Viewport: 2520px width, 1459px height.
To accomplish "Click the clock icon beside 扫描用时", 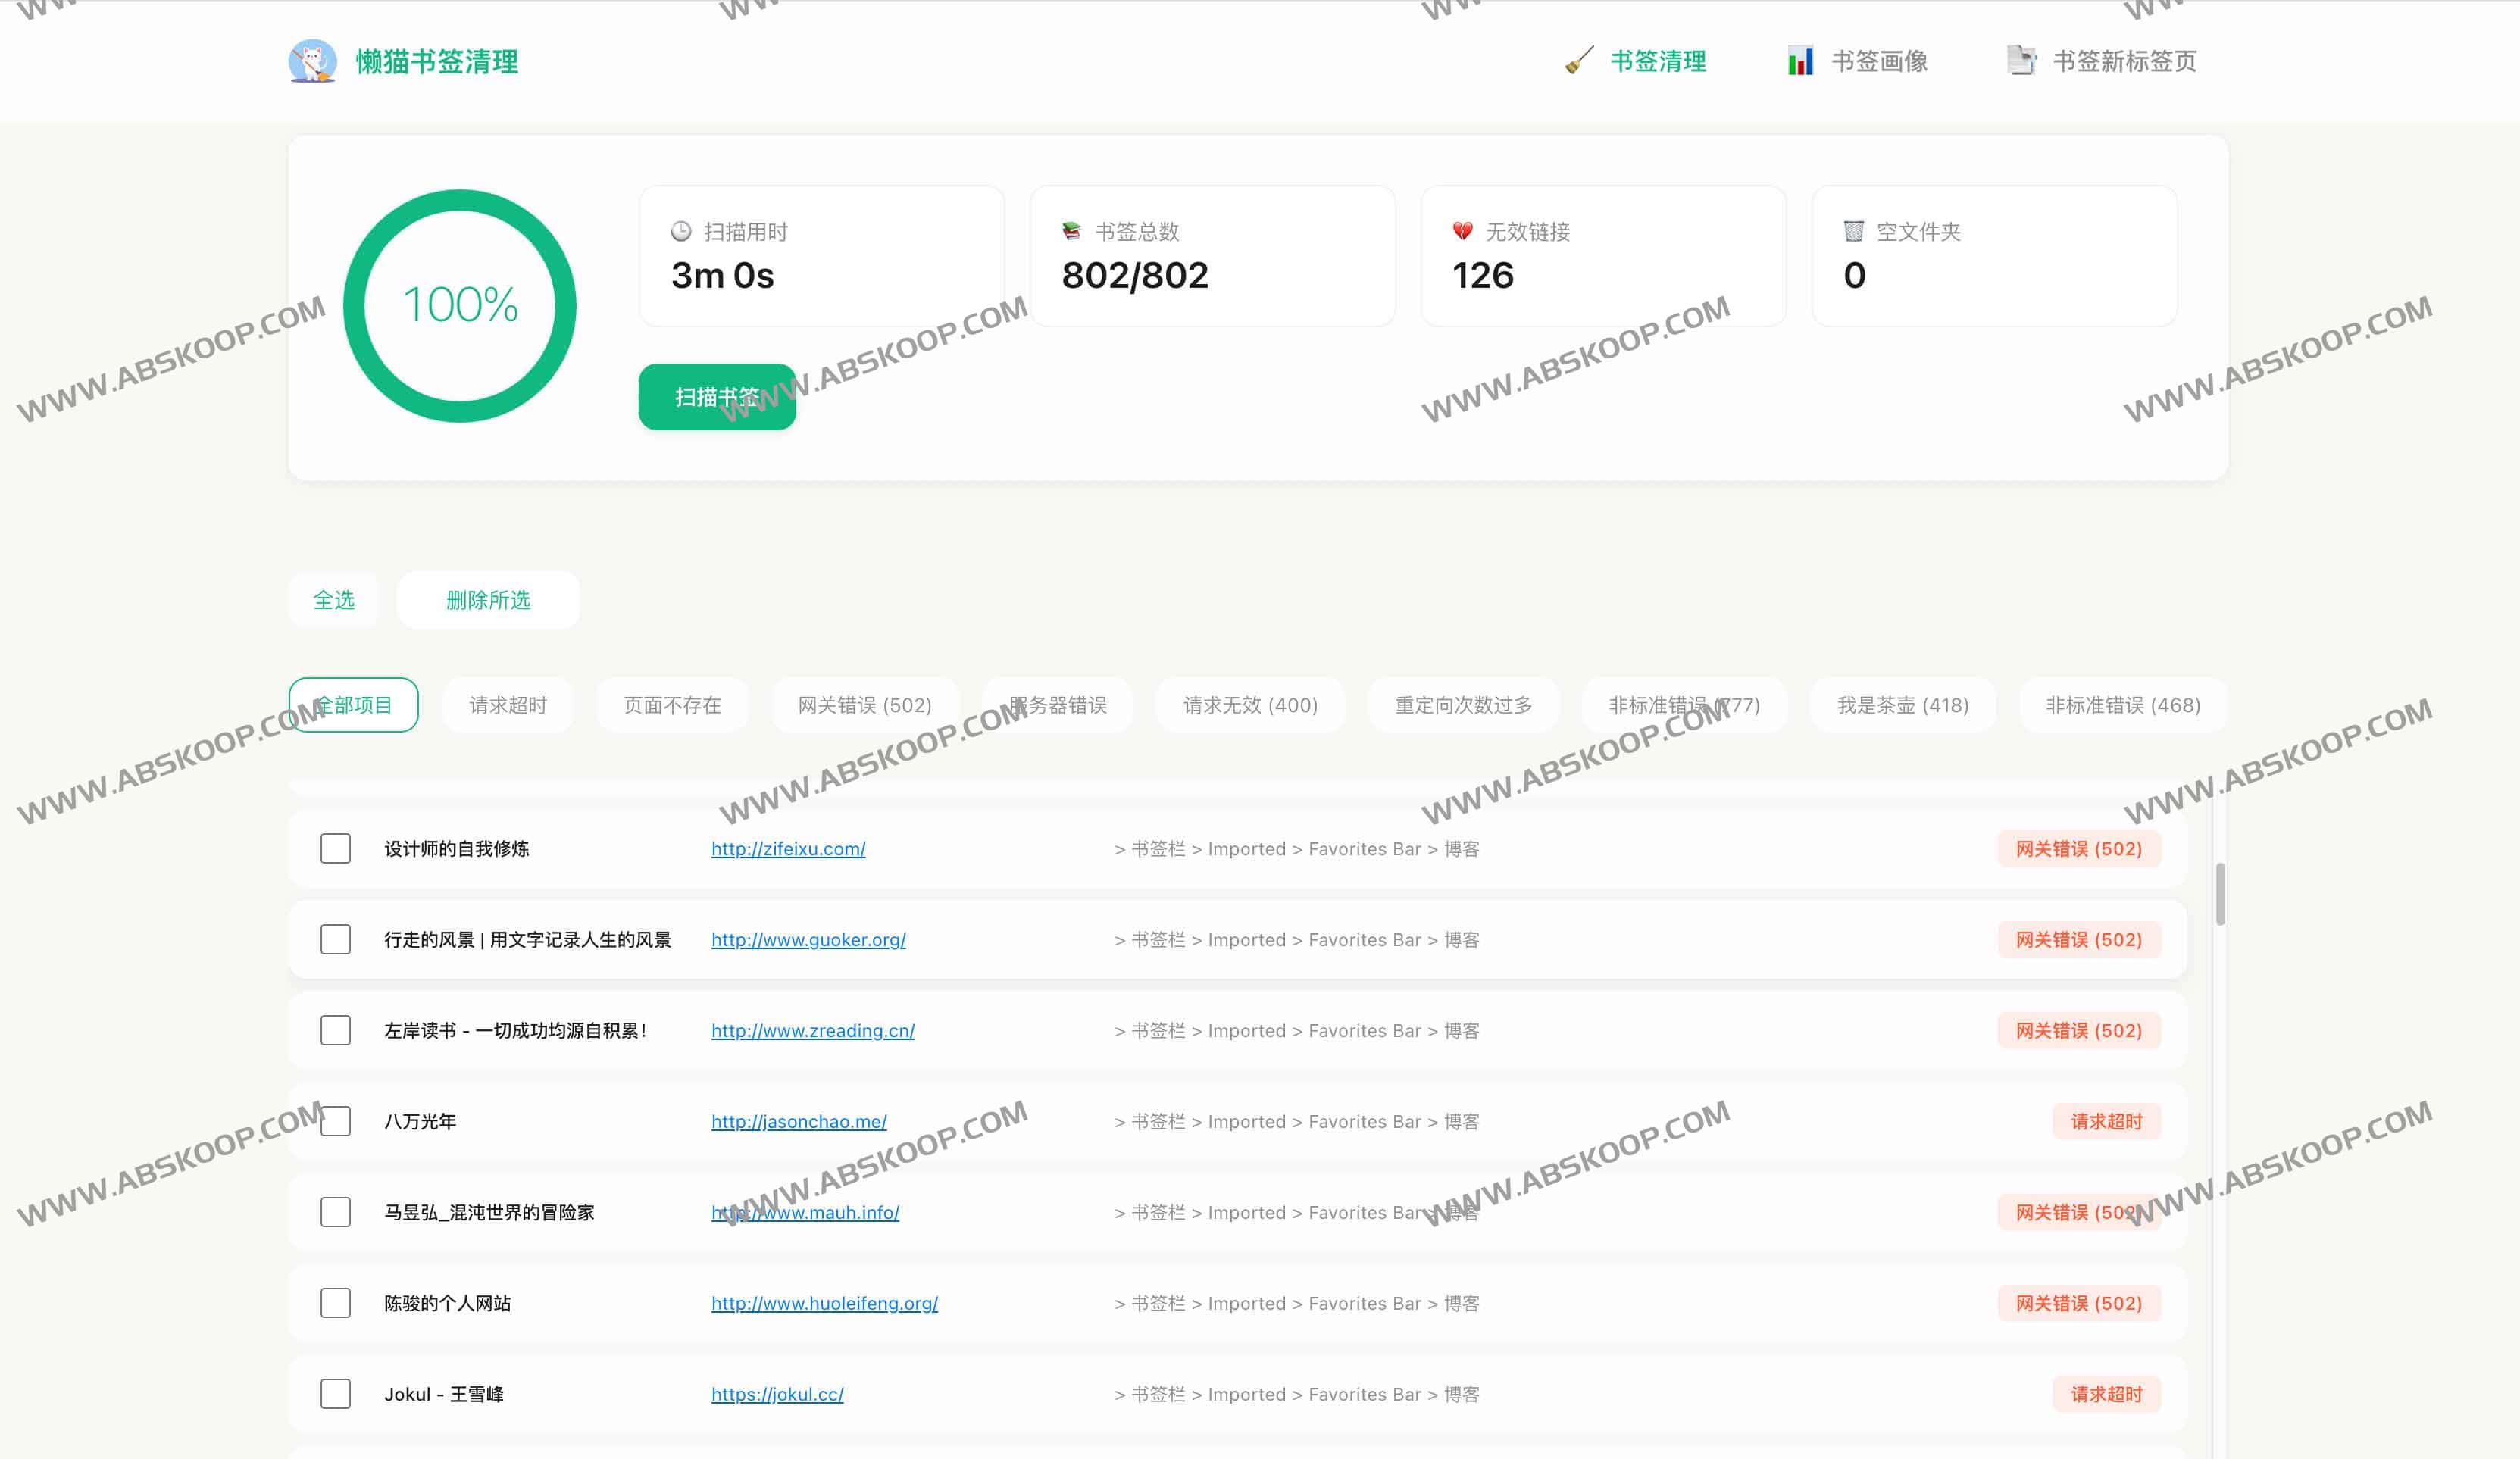I will pos(681,232).
